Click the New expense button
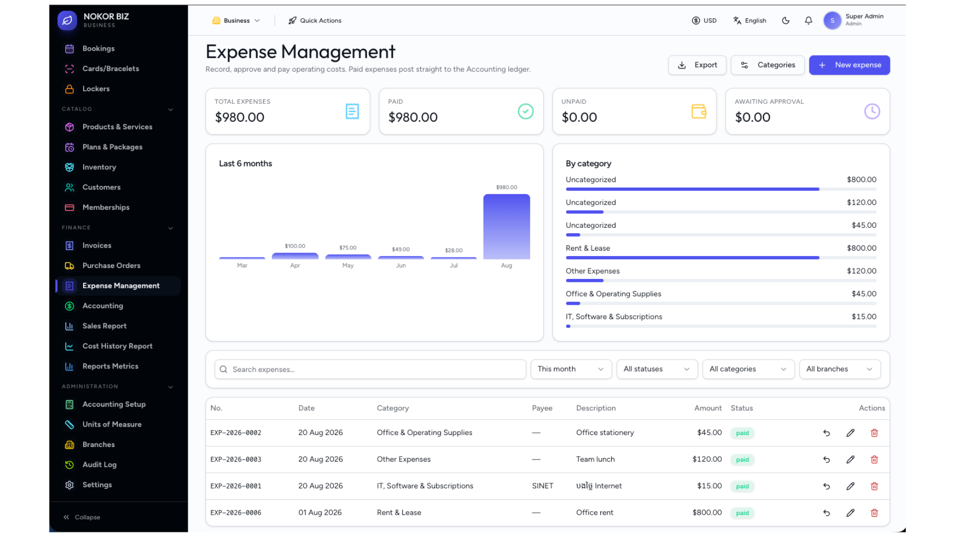The height and width of the screenshot is (537, 955). click(849, 65)
